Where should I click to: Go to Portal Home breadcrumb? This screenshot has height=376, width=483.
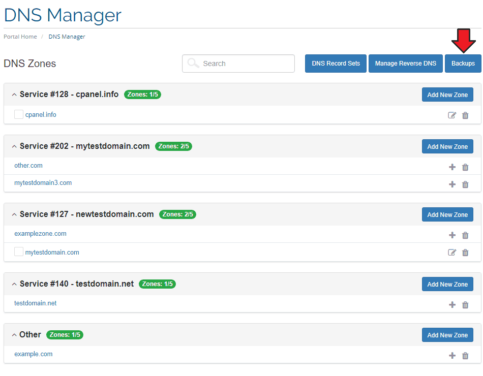tap(20, 37)
